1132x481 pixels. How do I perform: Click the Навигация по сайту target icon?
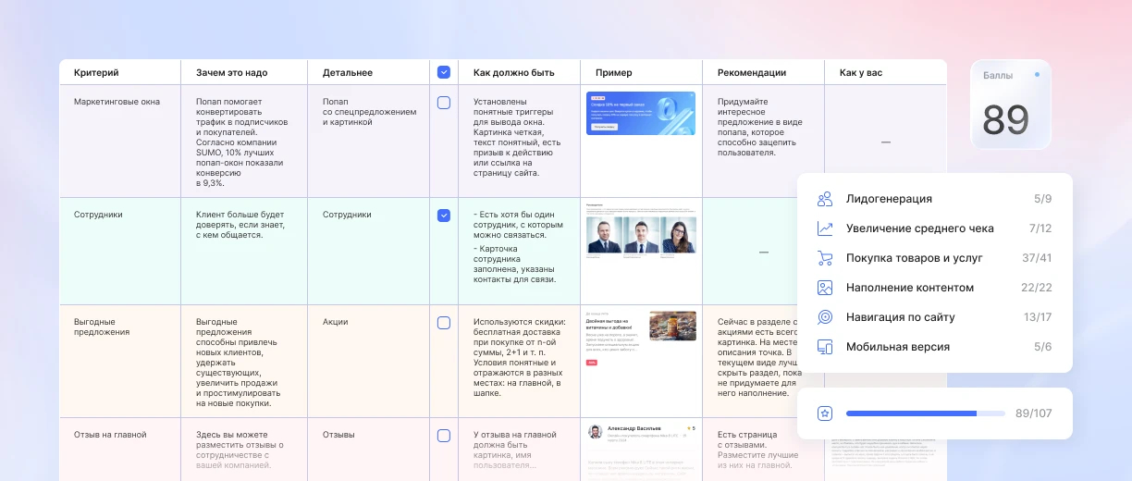[x=825, y=317]
